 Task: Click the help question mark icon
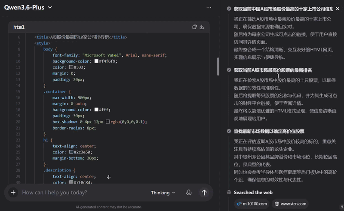[x=336, y=207]
